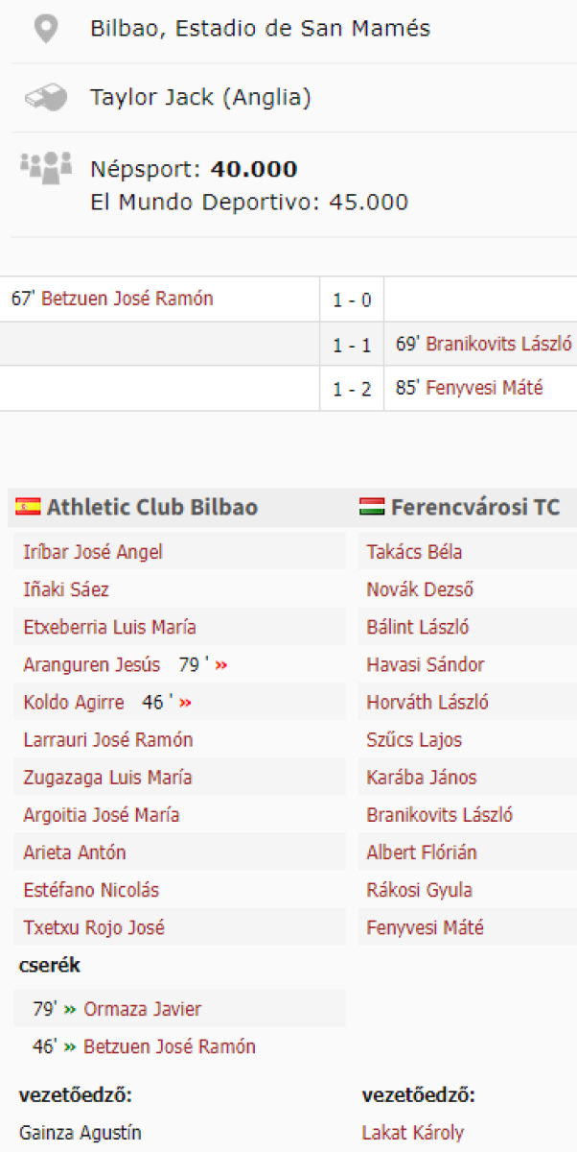Click the attendance crowd icon

(x=45, y=167)
